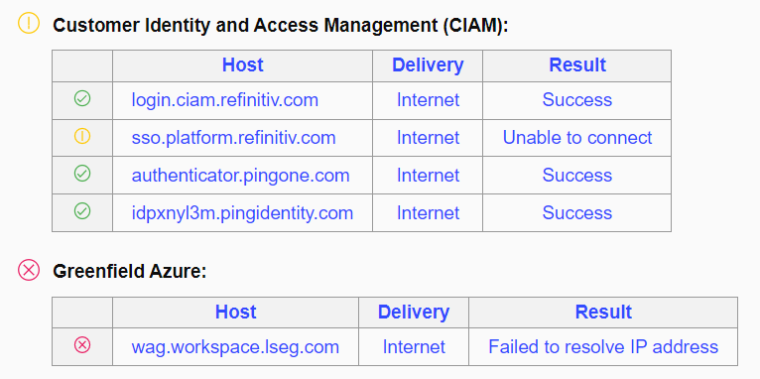Select the idpxnyl3m.pingidentity.com host entry
The width and height of the screenshot is (760, 379).
(x=242, y=213)
